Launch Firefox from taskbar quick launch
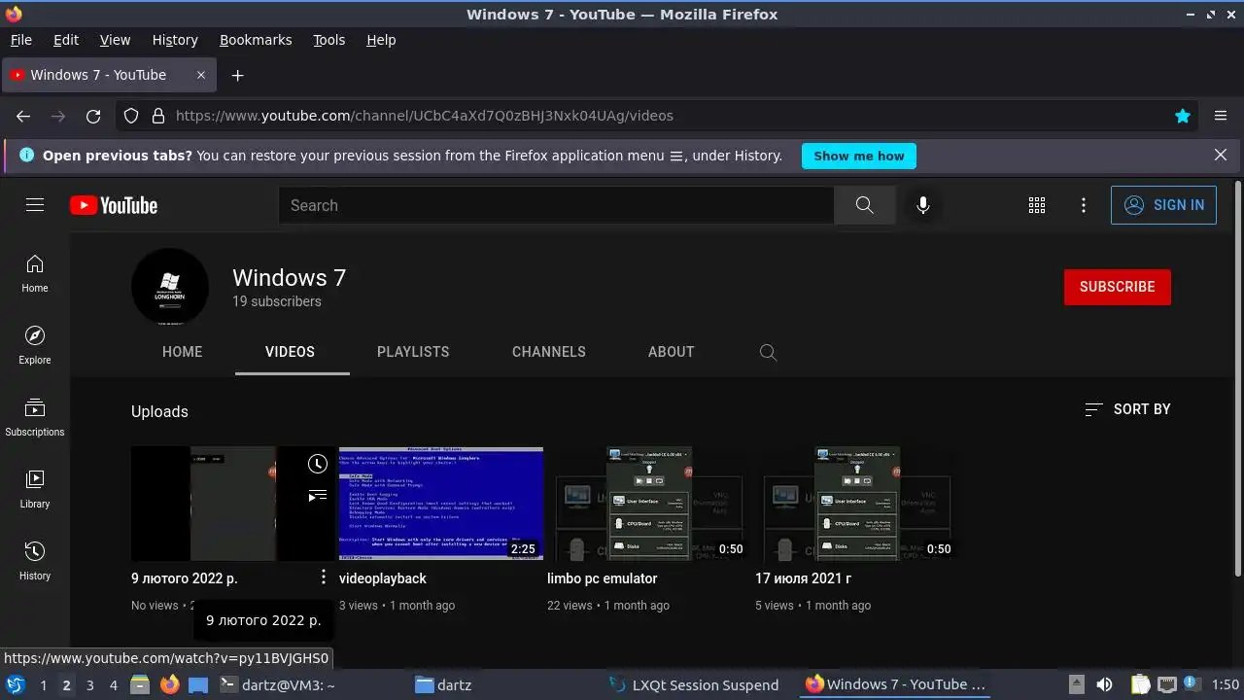The height and width of the screenshot is (700, 1244). point(169,684)
